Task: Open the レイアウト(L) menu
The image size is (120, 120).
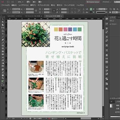Action: (23, 5)
